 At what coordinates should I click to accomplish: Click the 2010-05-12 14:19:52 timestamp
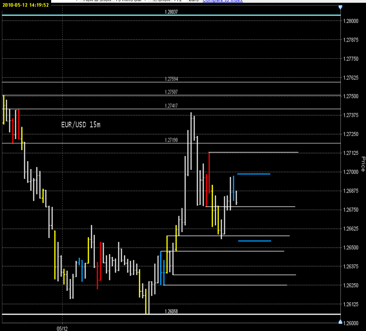tap(26, 5)
